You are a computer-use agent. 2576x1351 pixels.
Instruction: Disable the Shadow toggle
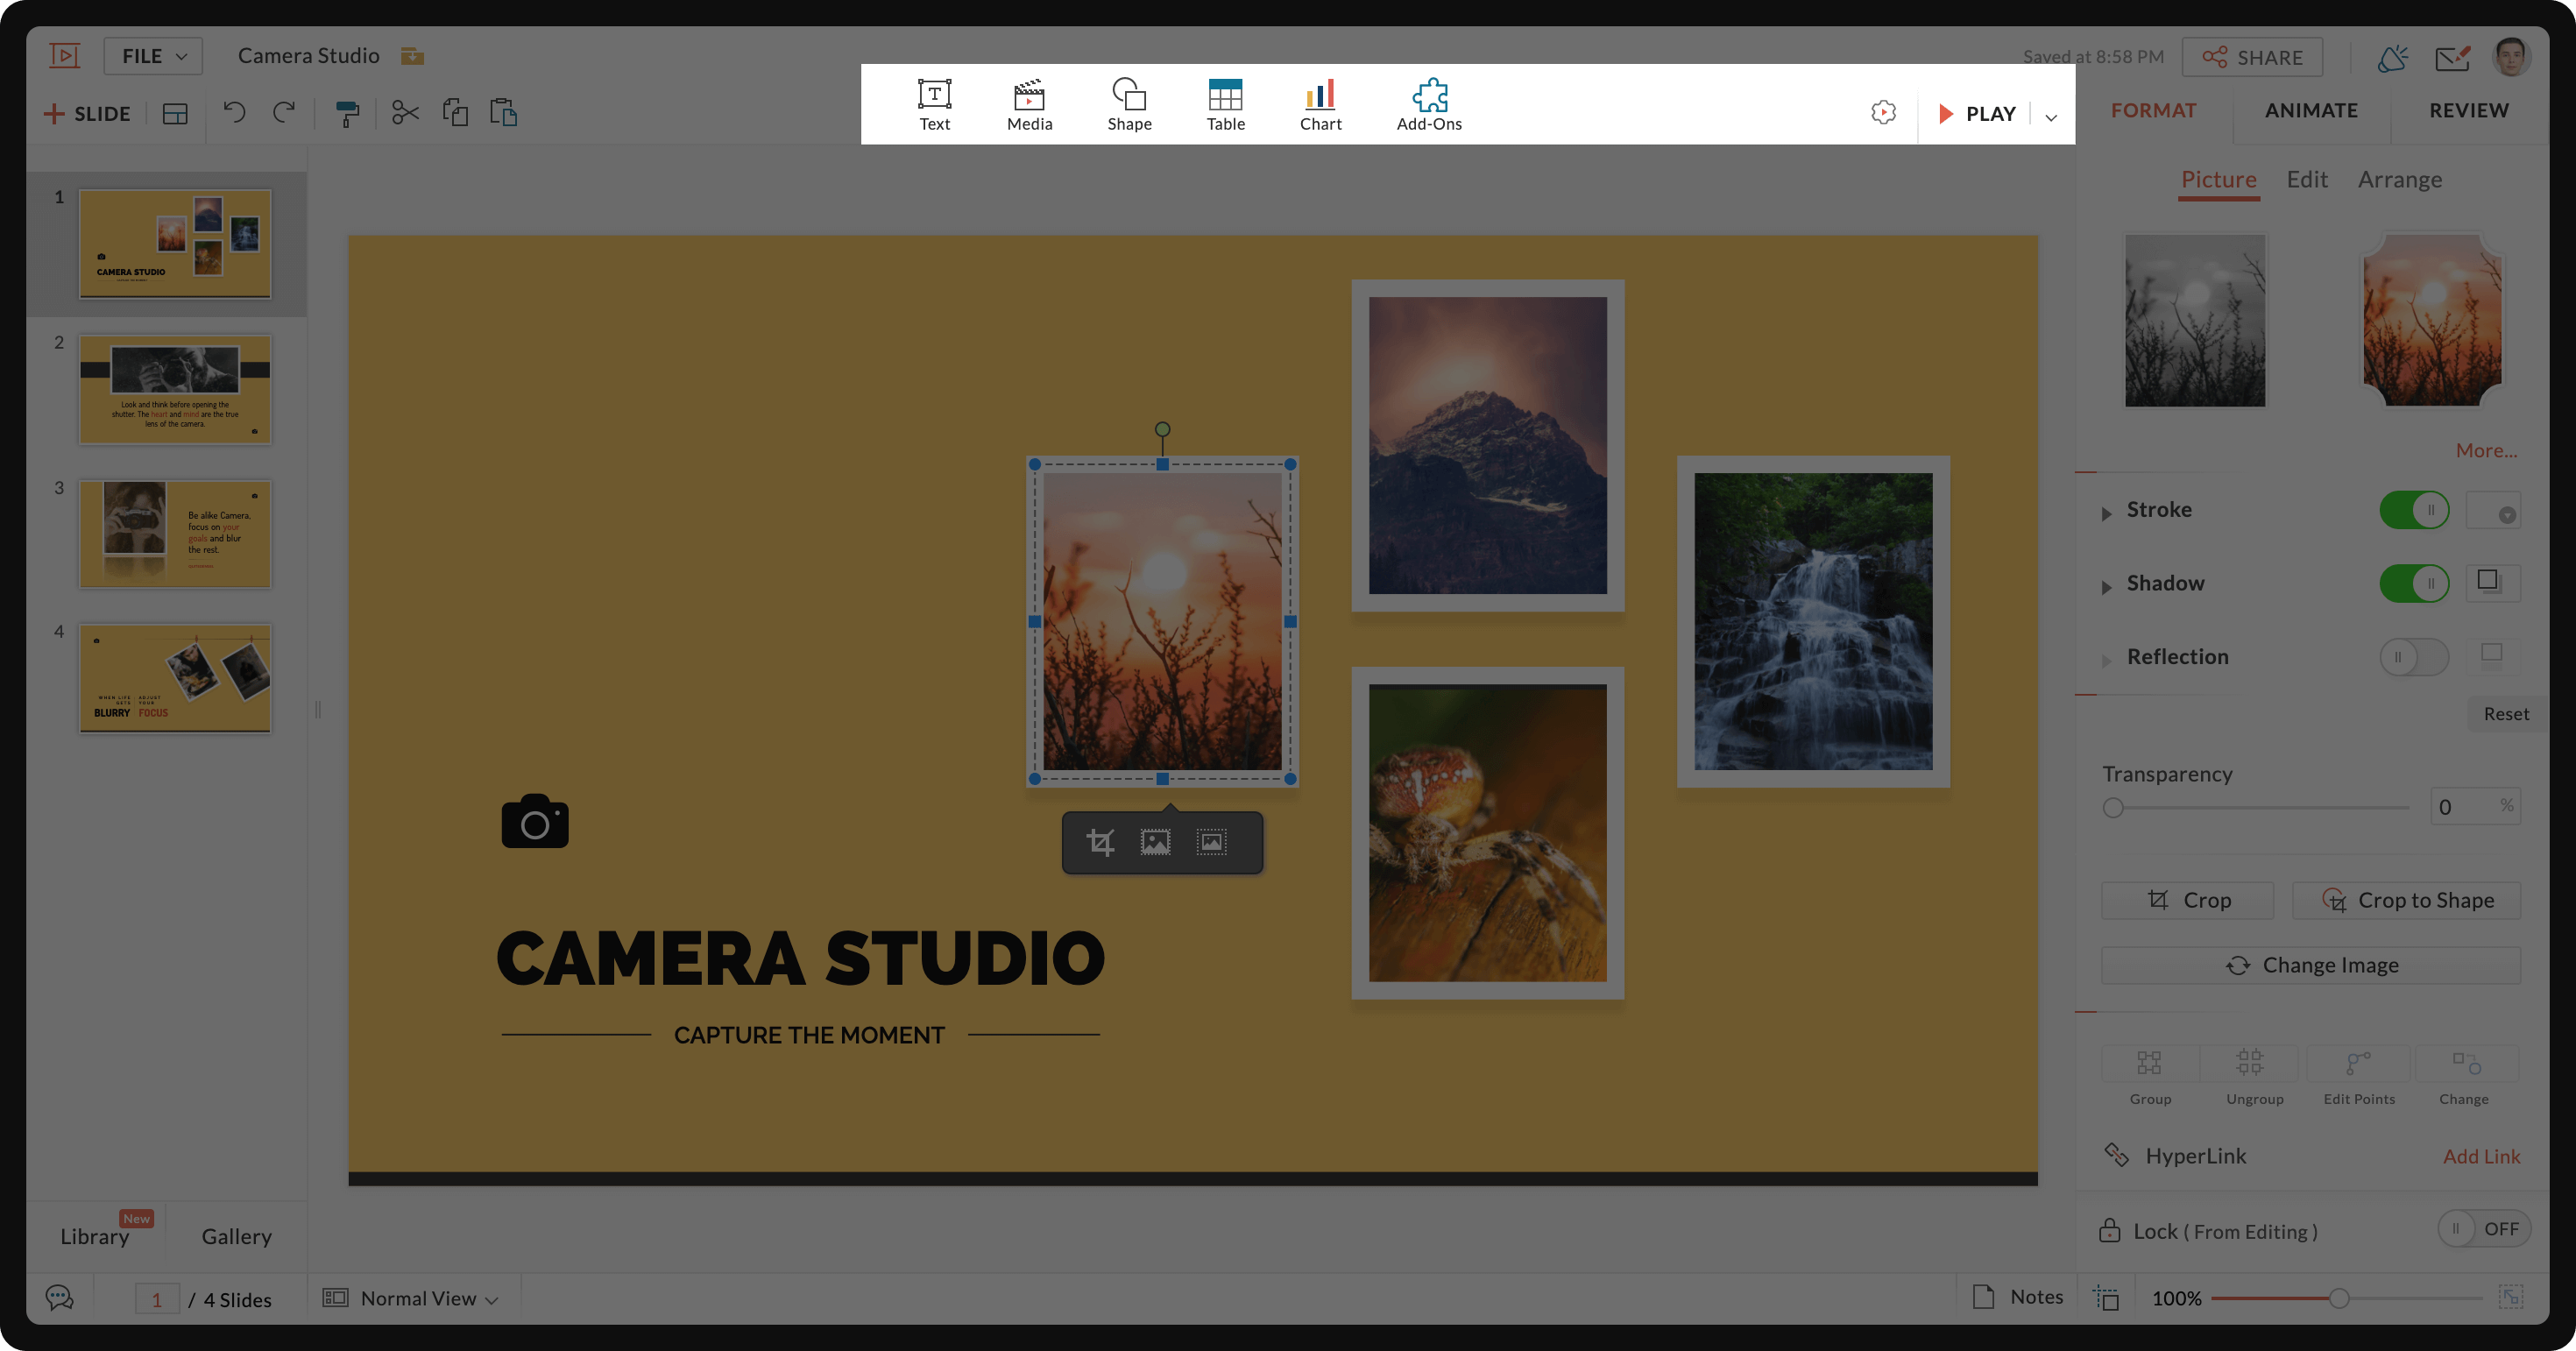coord(2413,583)
